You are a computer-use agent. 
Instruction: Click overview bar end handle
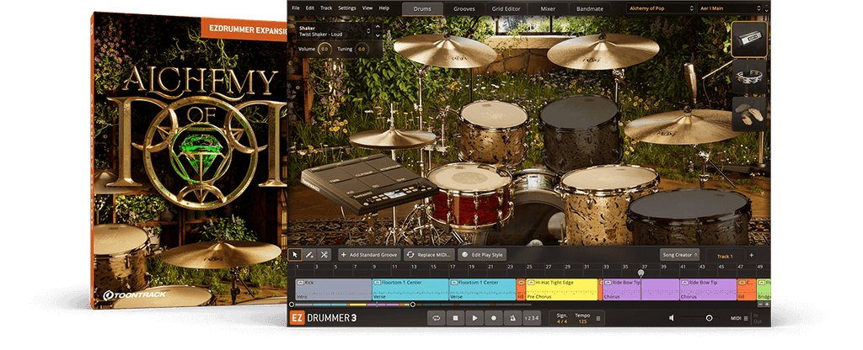tap(413, 304)
